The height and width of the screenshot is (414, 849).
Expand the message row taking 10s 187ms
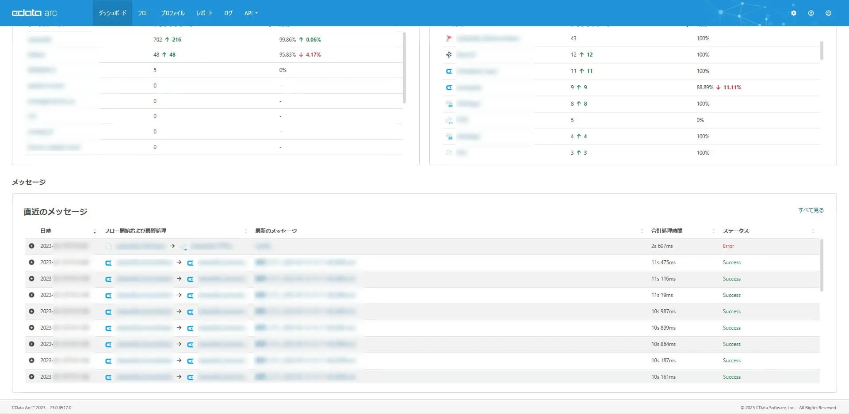[31, 361]
